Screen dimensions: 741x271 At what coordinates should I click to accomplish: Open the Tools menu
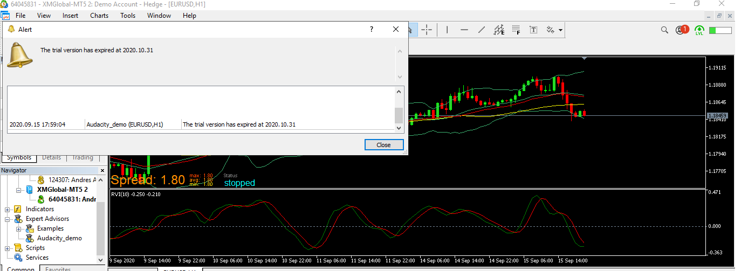point(128,16)
